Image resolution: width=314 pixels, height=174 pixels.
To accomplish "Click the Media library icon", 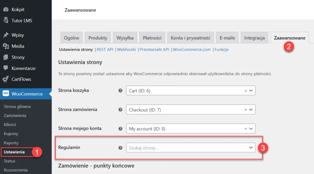I will pyautogui.click(x=6, y=46).
